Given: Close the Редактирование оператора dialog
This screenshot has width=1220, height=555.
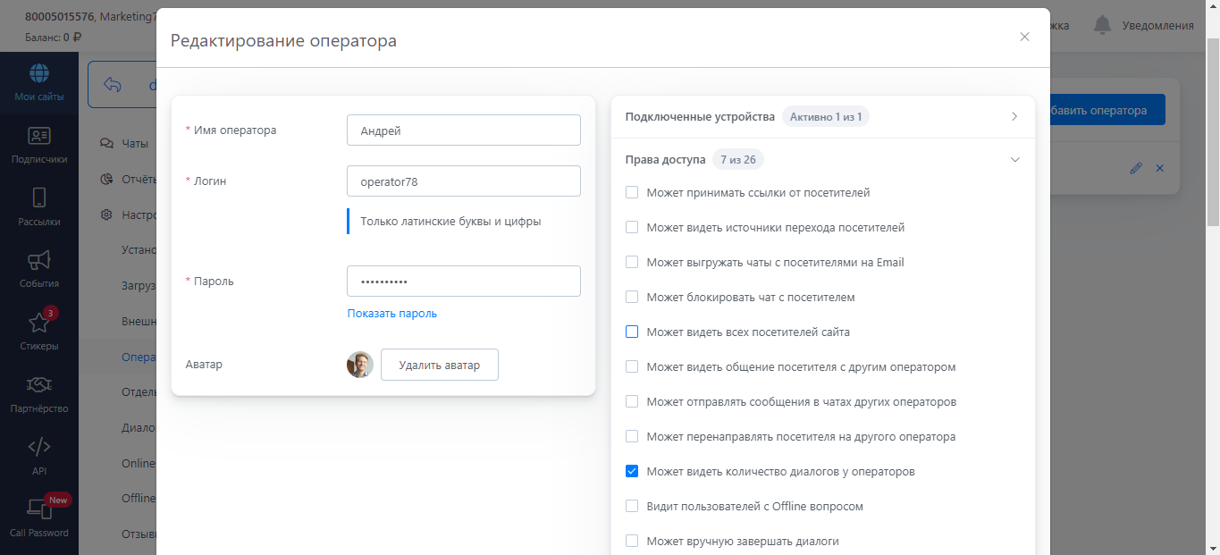Looking at the screenshot, I should pos(1024,37).
